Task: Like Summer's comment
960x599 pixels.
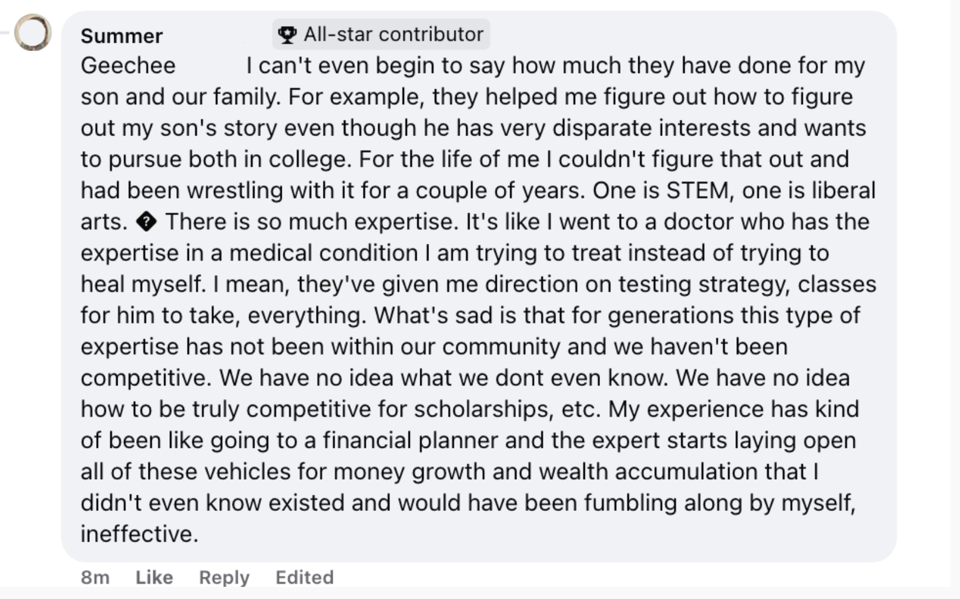Action: (154, 577)
